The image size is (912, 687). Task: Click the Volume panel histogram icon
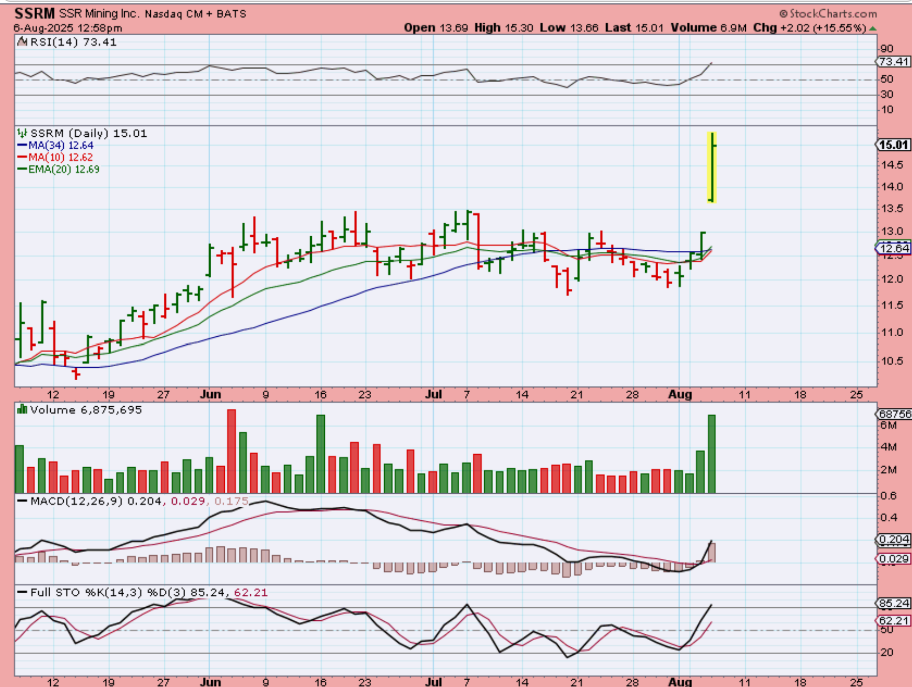click(22, 410)
